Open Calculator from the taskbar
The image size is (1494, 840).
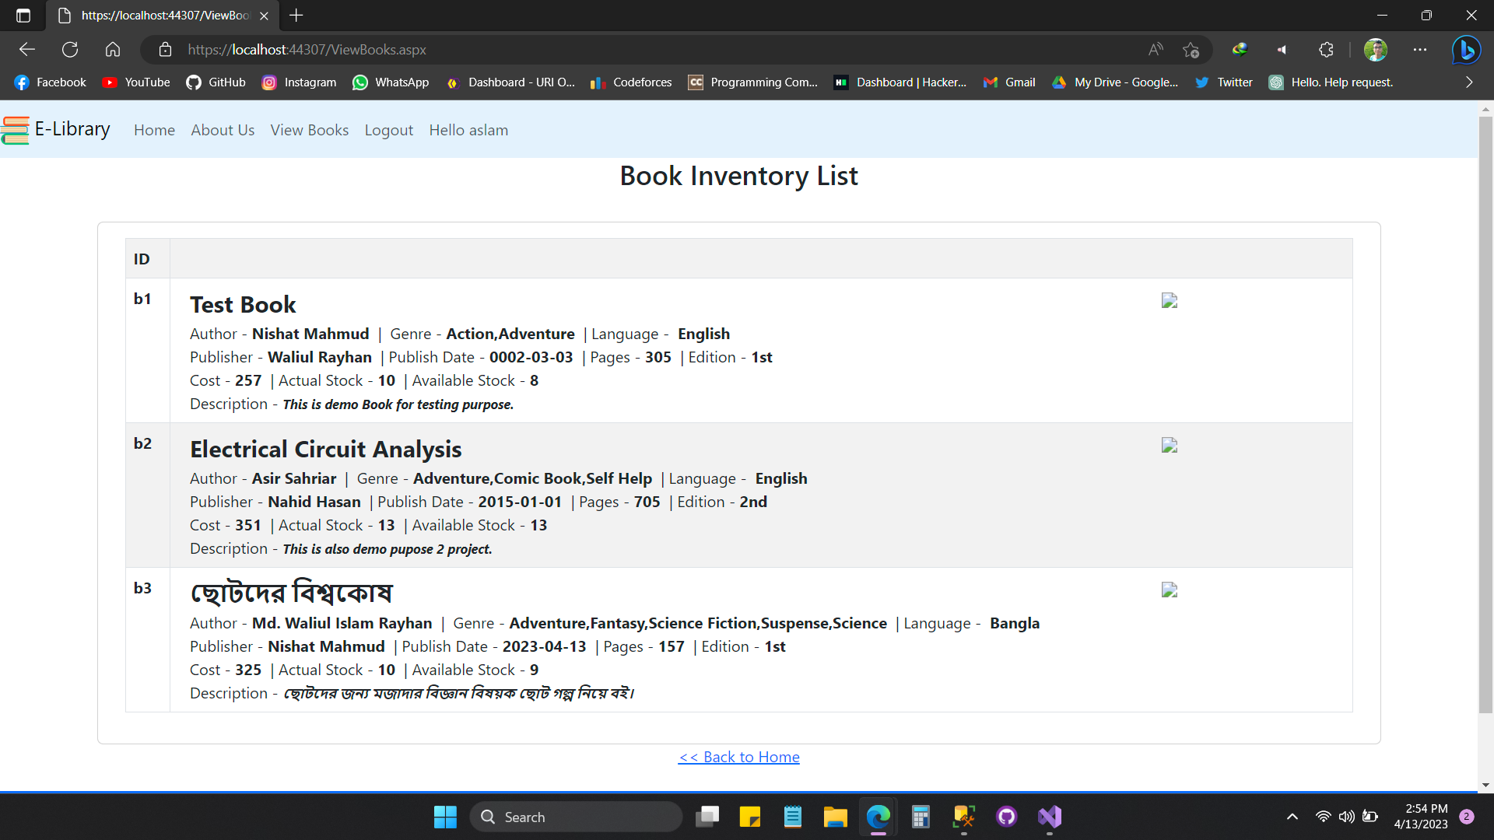coord(921,817)
